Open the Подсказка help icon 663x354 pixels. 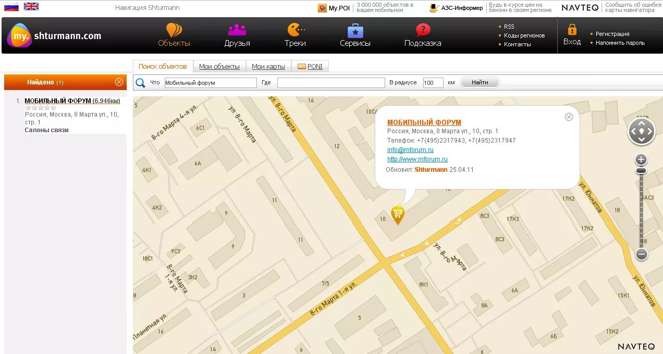pyautogui.click(x=423, y=30)
